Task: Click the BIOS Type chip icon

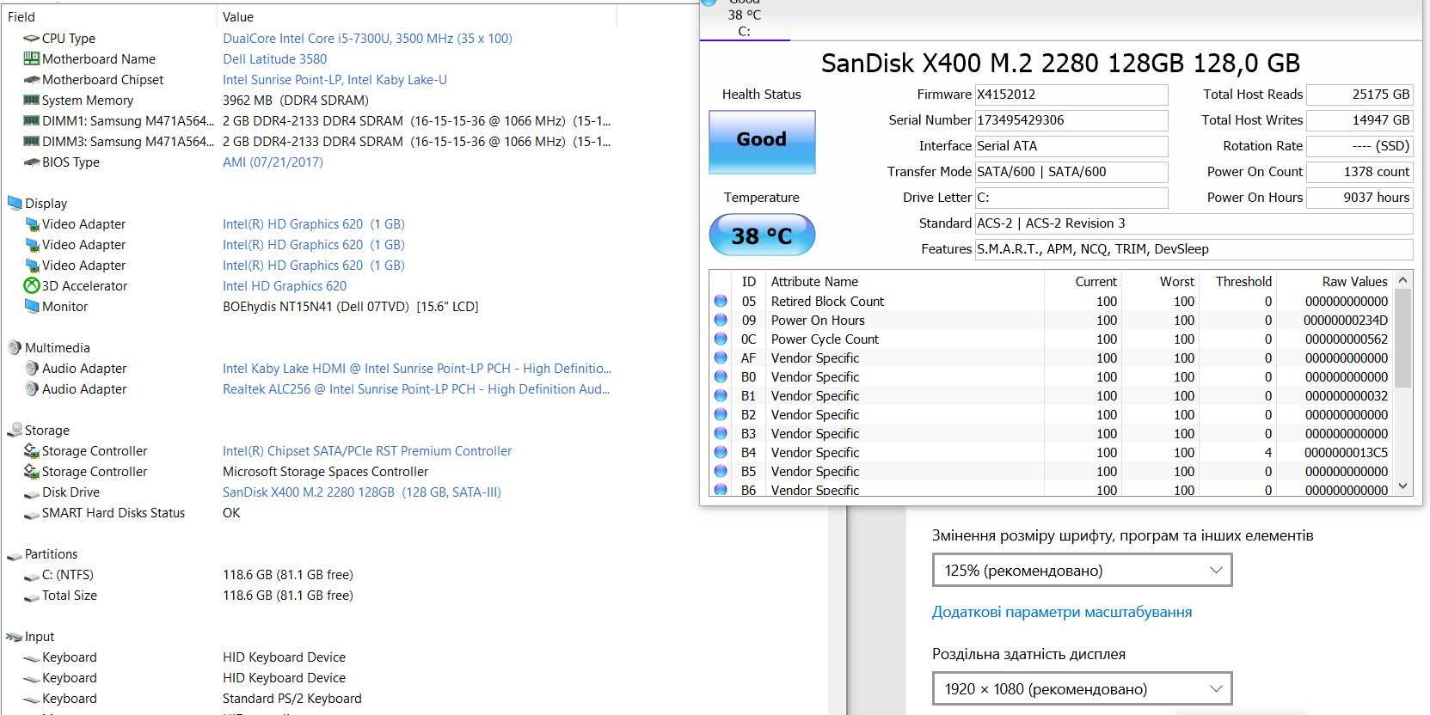Action: click(x=32, y=162)
